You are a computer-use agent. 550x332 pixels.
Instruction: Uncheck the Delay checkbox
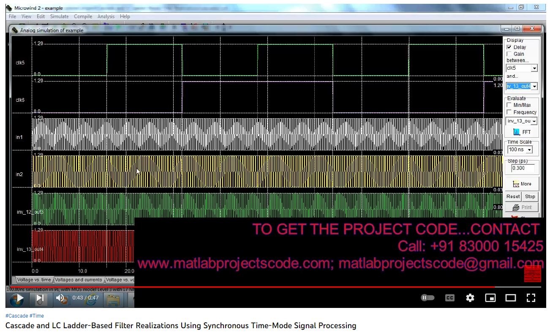[509, 47]
